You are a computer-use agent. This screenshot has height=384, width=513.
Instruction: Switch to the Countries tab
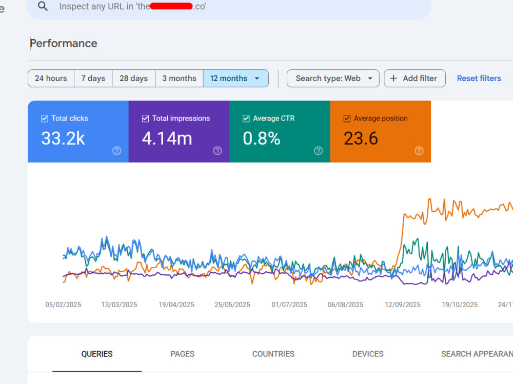273,354
